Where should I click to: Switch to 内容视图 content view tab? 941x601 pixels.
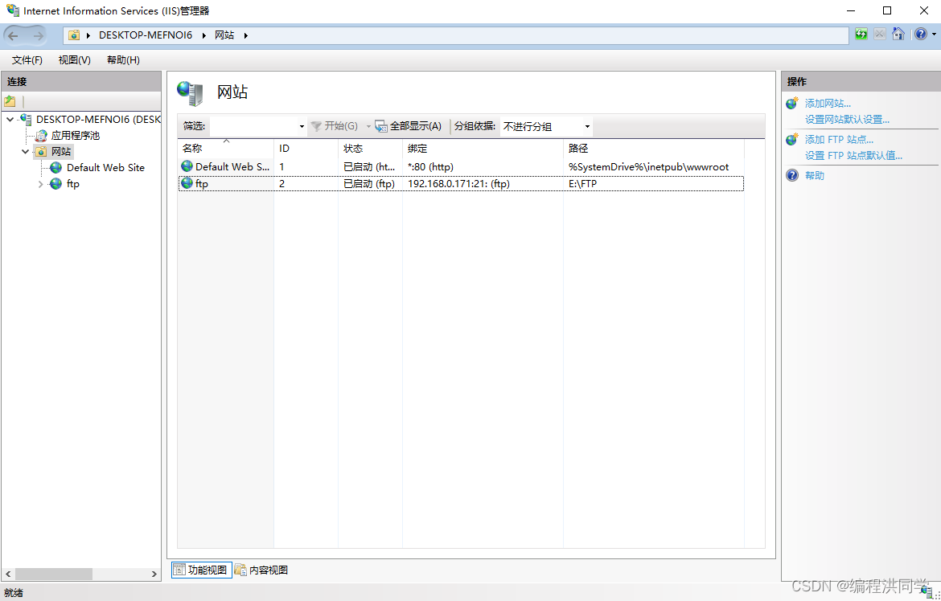click(261, 570)
